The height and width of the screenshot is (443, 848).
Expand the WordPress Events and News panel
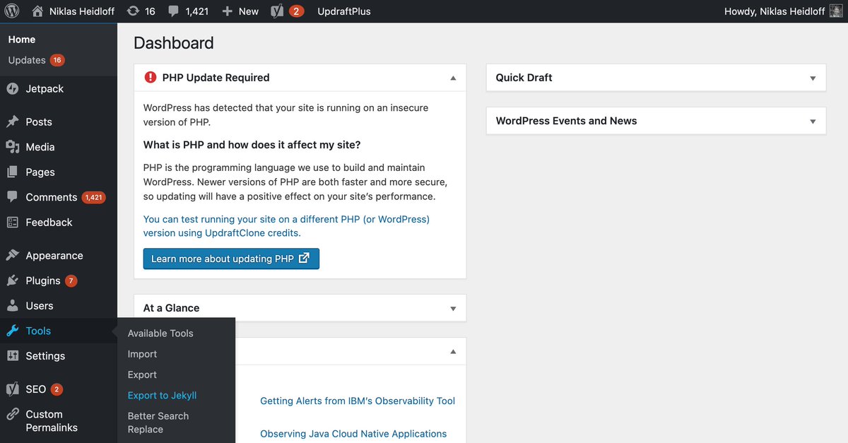click(x=813, y=122)
